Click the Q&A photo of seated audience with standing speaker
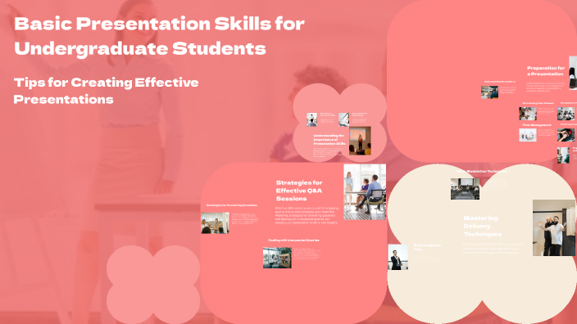 click(x=365, y=191)
